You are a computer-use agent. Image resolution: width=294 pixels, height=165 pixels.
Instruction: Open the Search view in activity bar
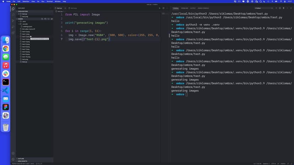click(13, 15)
